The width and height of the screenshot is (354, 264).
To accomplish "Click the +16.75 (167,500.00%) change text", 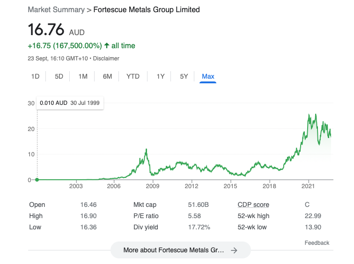I will tap(65, 46).
